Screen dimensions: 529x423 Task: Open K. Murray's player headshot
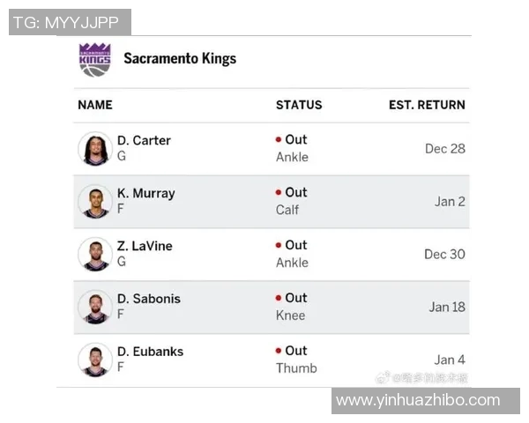[x=94, y=202]
